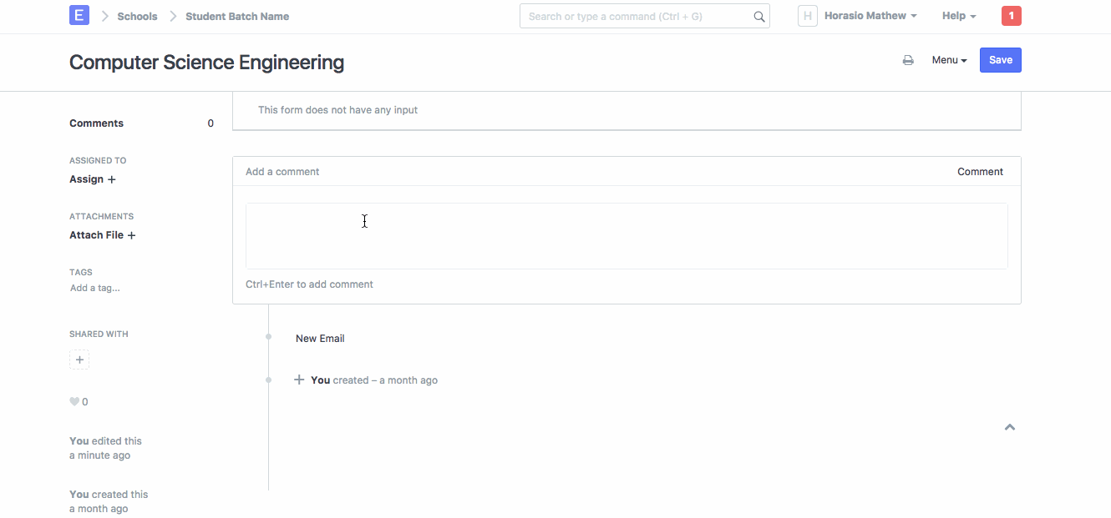This screenshot has width=1111, height=518.
Task: Click the New Email link
Action: pyautogui.click(x=320, y=339)
